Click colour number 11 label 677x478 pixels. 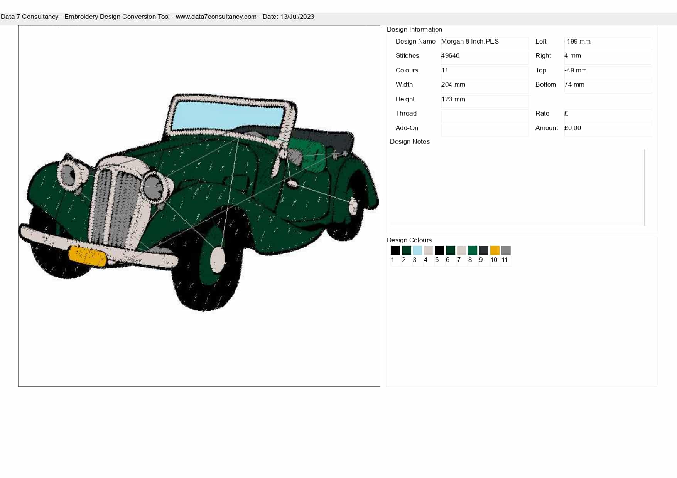tap(505, 260)
